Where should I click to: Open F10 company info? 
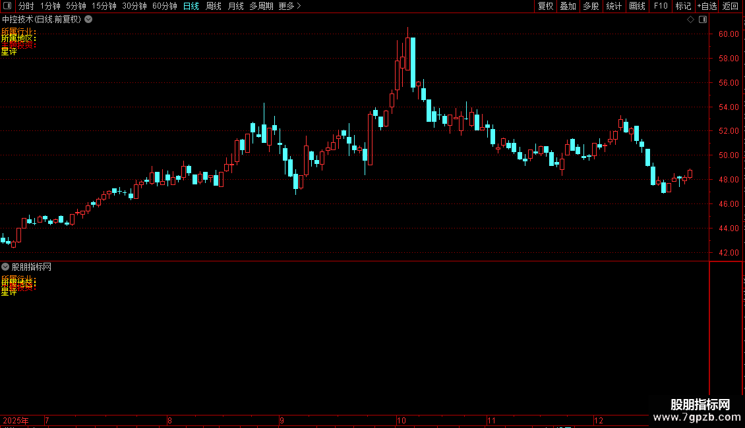click(x=661, y=6)
